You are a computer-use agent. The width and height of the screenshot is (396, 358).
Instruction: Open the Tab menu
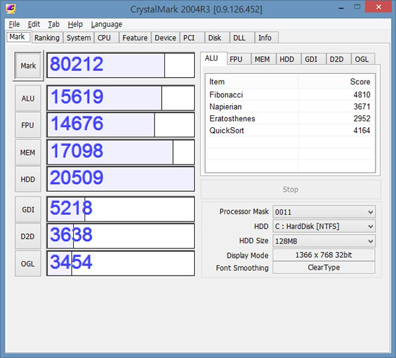(53, 24)
